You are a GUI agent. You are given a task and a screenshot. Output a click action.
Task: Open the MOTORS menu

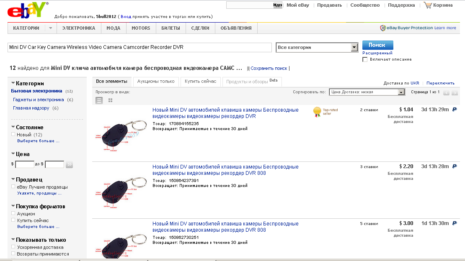(x=141, y=28)
